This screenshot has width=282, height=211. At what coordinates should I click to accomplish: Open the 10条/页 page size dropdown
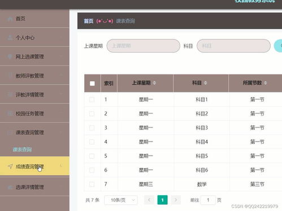(121, 200)
